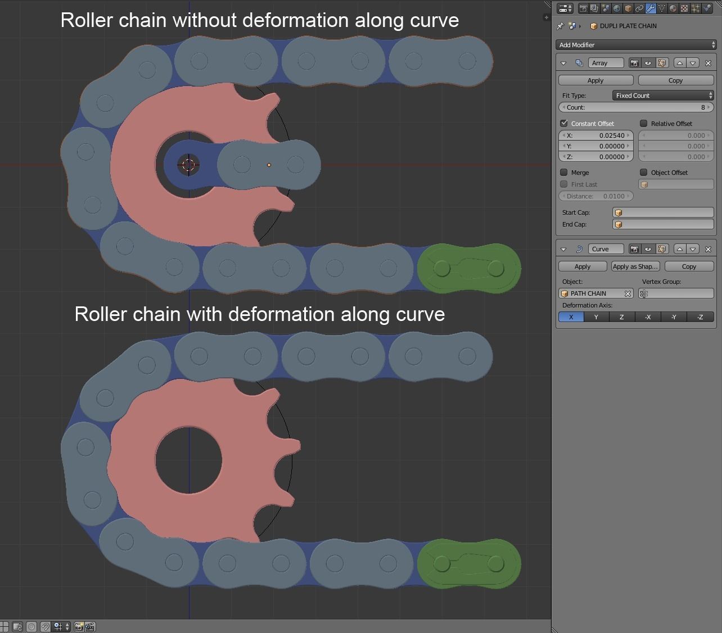Click the First Last checkbox
722x633 pixels.
click(564, 184)
